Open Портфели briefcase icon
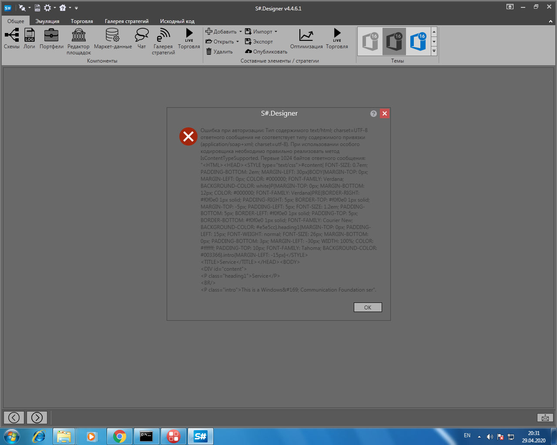This screenshot has width=557, height=445. click(51, 38)
